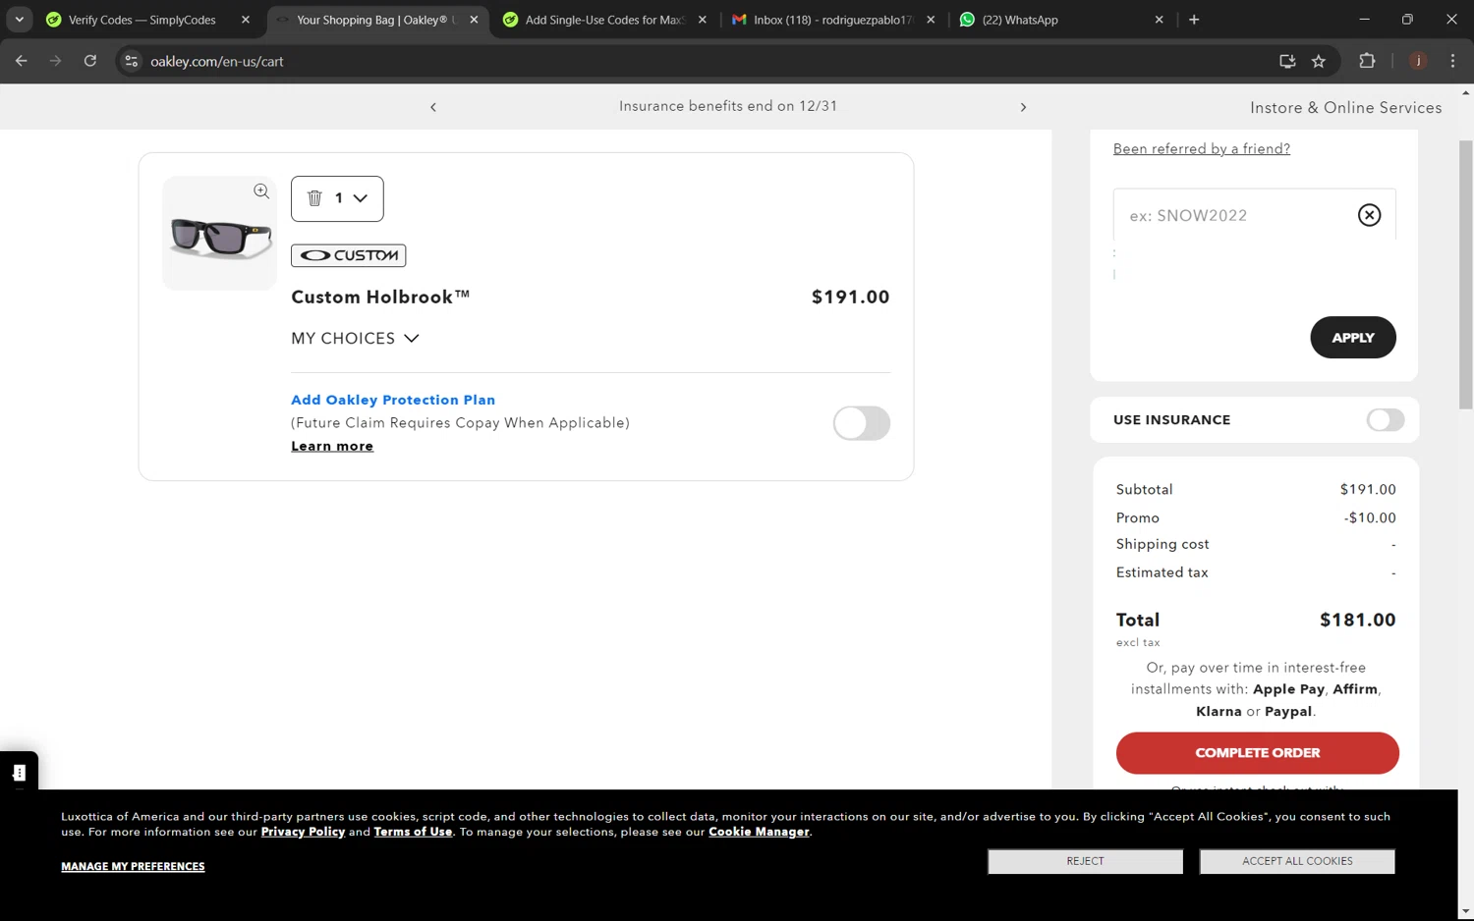Image resolution: width=1474 pixels, height=921 pixels.
Task: Focus the promo code input field
Action: click(1237, 215)
